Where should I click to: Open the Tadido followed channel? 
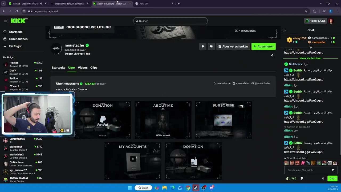point(23,80)
